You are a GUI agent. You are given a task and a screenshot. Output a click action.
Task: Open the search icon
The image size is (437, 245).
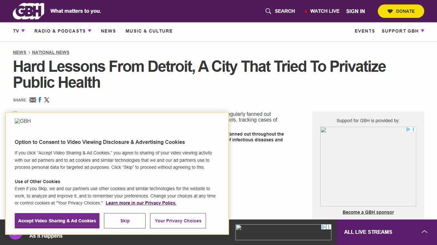tap(268, 11)
